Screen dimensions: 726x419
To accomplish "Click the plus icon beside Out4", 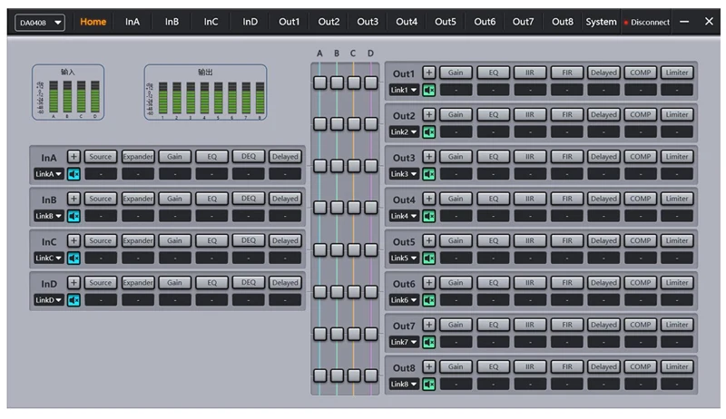I will (428, 199).
